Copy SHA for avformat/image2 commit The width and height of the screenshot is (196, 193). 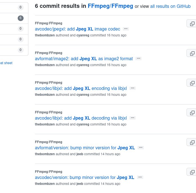click(192, 53)
